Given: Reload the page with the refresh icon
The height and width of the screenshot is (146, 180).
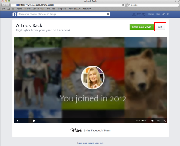Looking at the screenshot, I should click(123, 5).
